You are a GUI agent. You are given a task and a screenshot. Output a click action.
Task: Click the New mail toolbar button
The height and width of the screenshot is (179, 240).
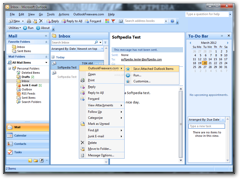click(x=14, y=21)
